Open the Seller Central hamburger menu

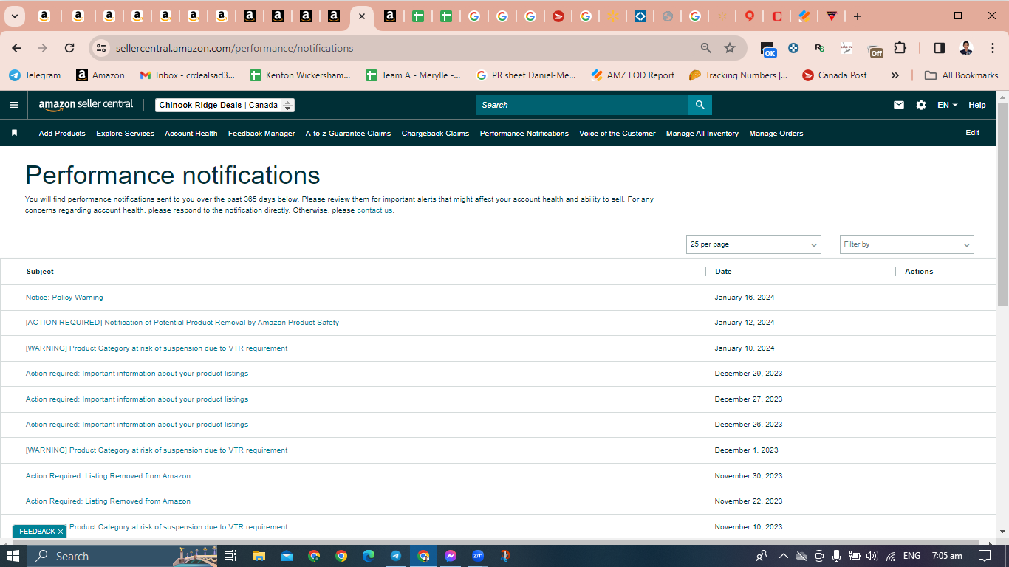click(13, 105)
